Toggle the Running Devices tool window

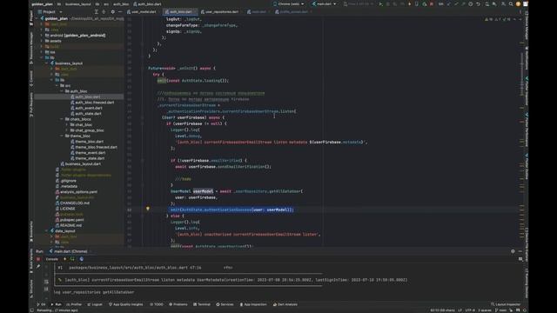527,283
